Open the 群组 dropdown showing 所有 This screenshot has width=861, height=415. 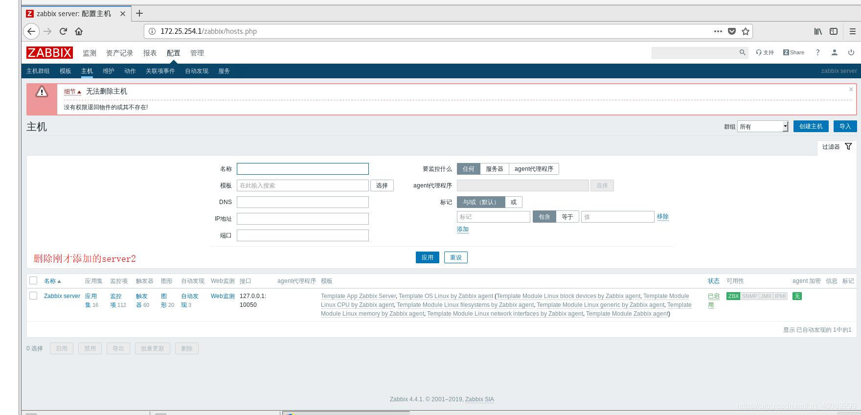(763, 127)
